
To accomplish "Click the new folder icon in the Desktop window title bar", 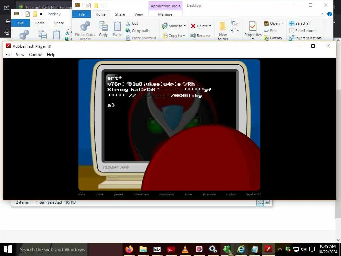I will (96, 5).
